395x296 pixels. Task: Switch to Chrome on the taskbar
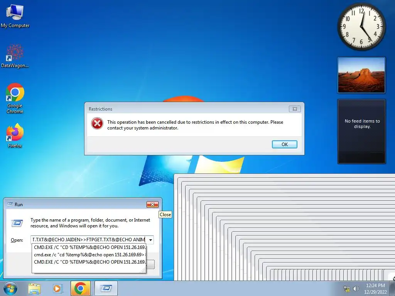[x=80, y=288]
